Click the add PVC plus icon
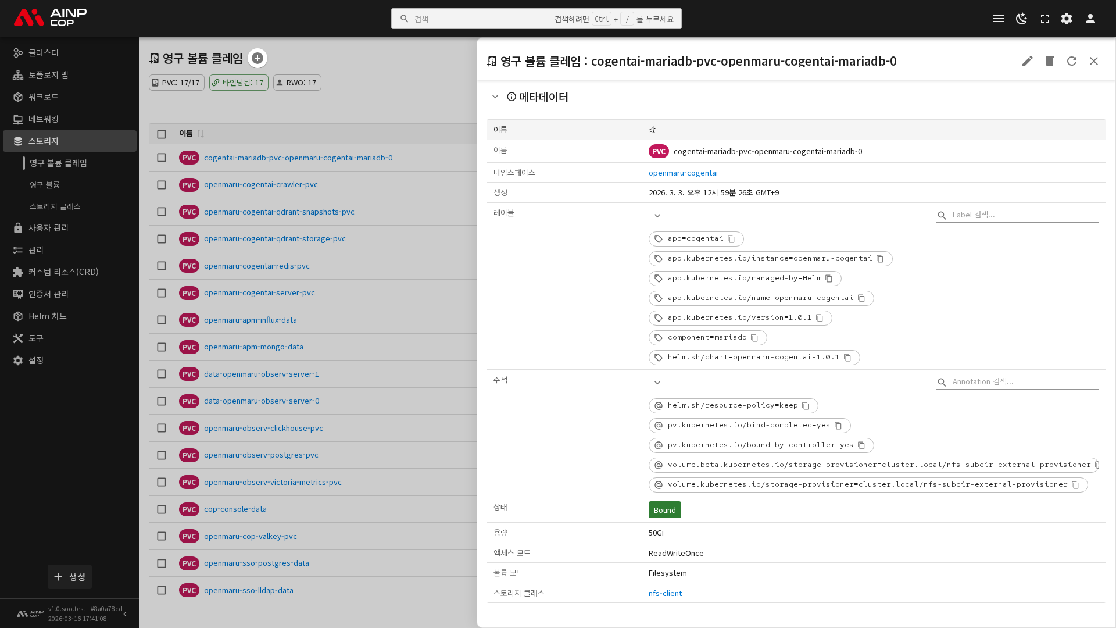Screen dimensions: 1116x628 click(257, 58)
